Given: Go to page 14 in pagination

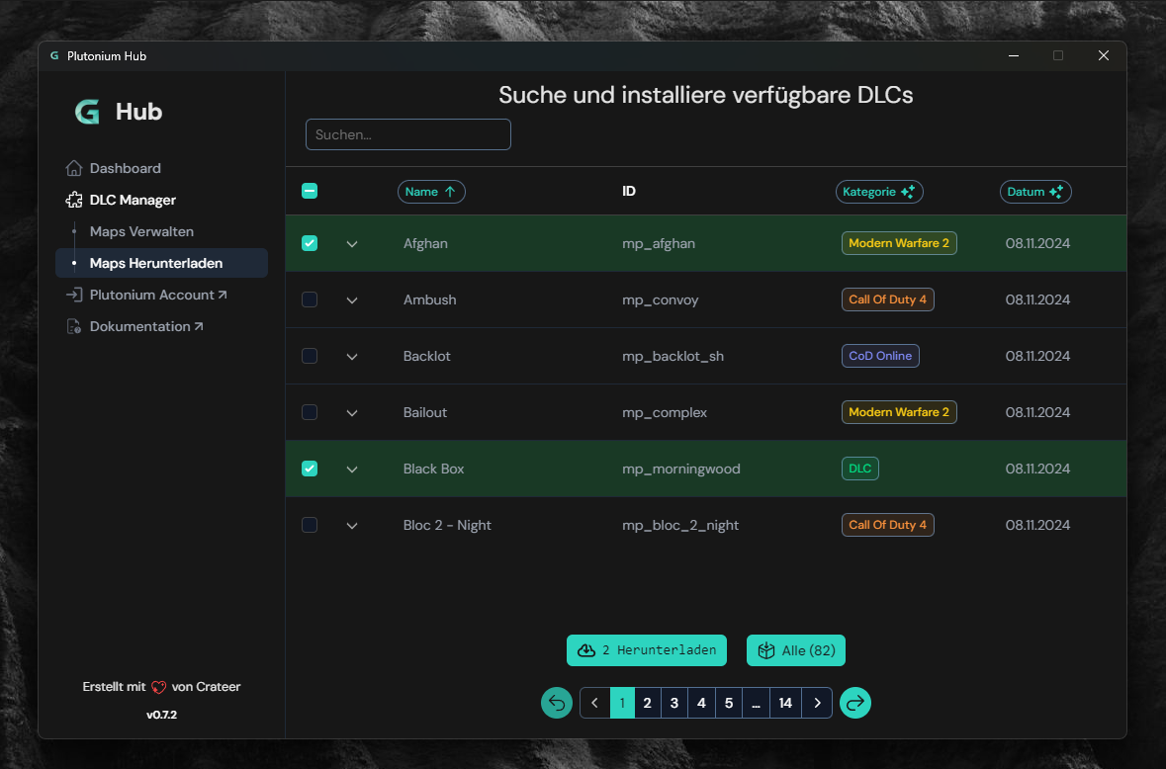Looking at the screenshot, I should (x=785, y=703).
